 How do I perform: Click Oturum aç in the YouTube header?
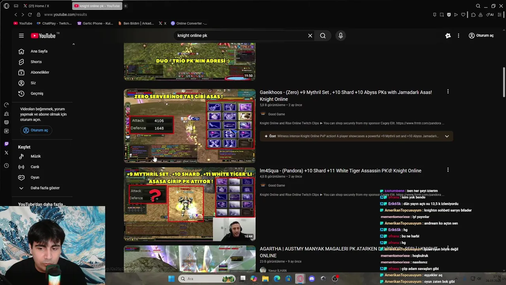[481, 36]
